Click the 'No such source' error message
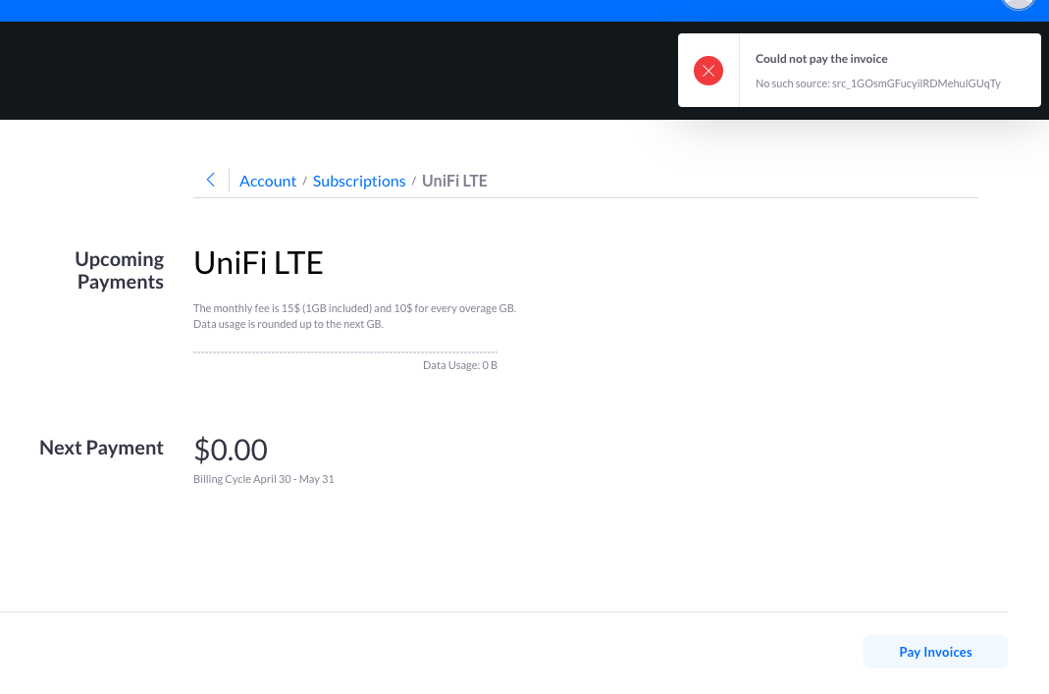The image size is (1049, 694). (878, 83)
